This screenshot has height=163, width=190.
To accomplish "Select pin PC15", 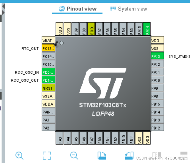I will click(48, 64).
